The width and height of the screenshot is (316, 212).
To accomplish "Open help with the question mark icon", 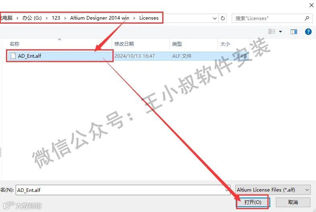I will [308, 32].
